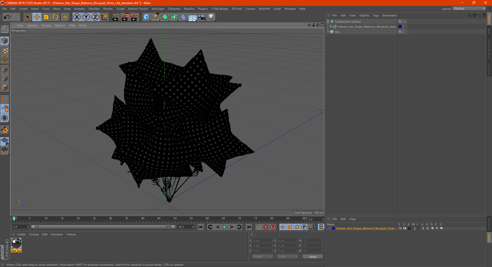Toggle Z axis lock
This screenshot has width=492, height=267.
click(x=95, y=17)
